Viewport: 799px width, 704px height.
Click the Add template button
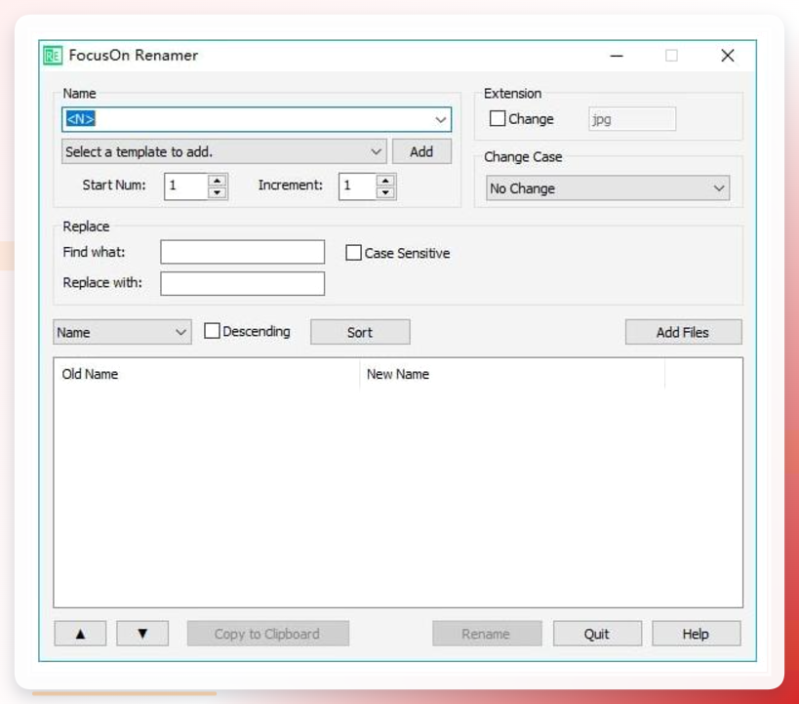pyautogui.click(x=421, y=151)
